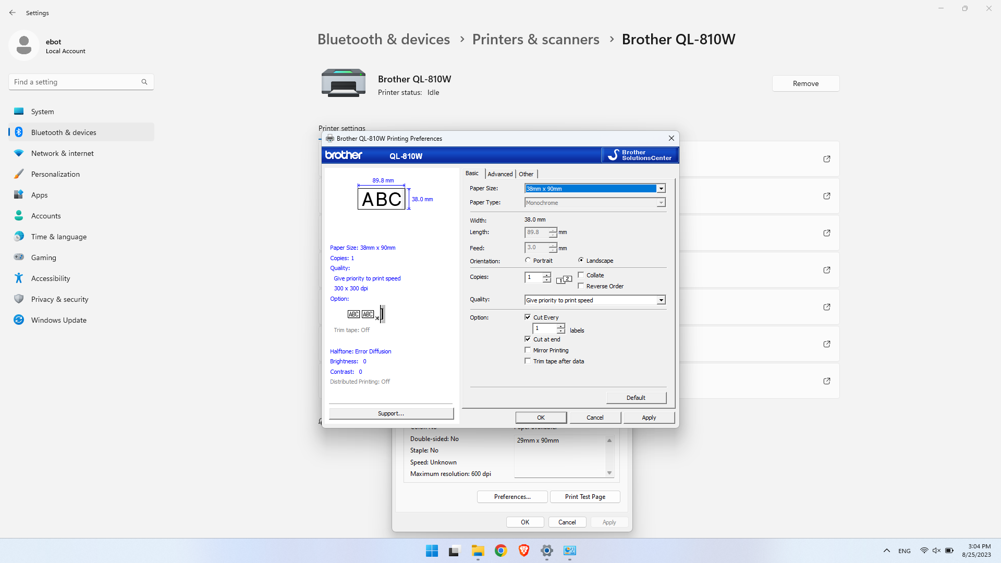The image size is (1001, 563).
Task: Click Settings gear icon in taskbar
Action: (x=547, y=550)
